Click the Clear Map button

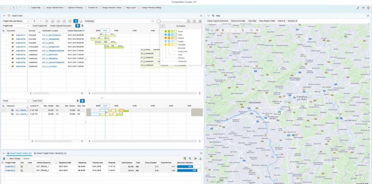(x=252, y=21)
